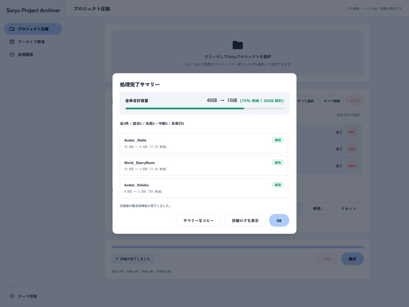Click the クリックしてUnityプロジェクトを選択 drop zone text
Screen dimensions: 409x307
238,57
